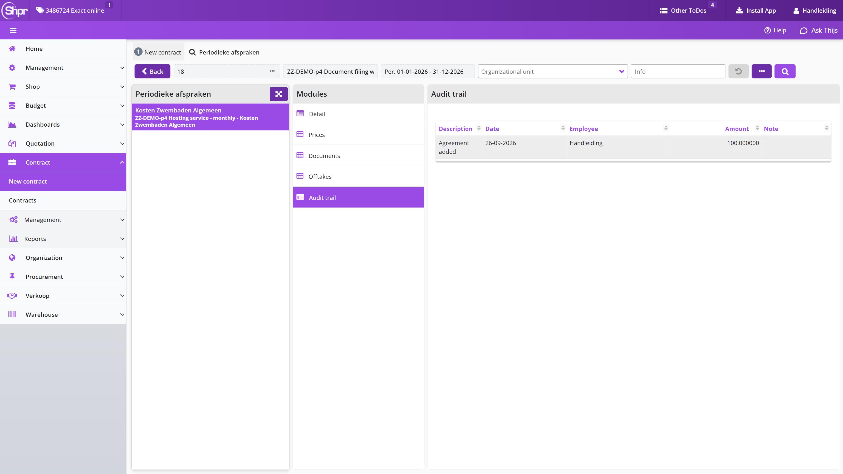Go Back using the Back button
Screen dimensions: 843x474
(x=153, y=71)
